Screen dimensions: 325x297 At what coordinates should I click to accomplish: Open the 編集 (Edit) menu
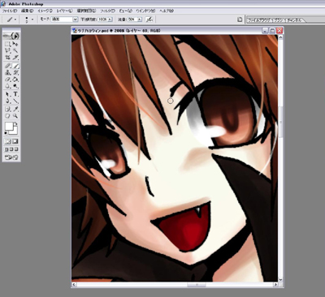coord(27,11)
